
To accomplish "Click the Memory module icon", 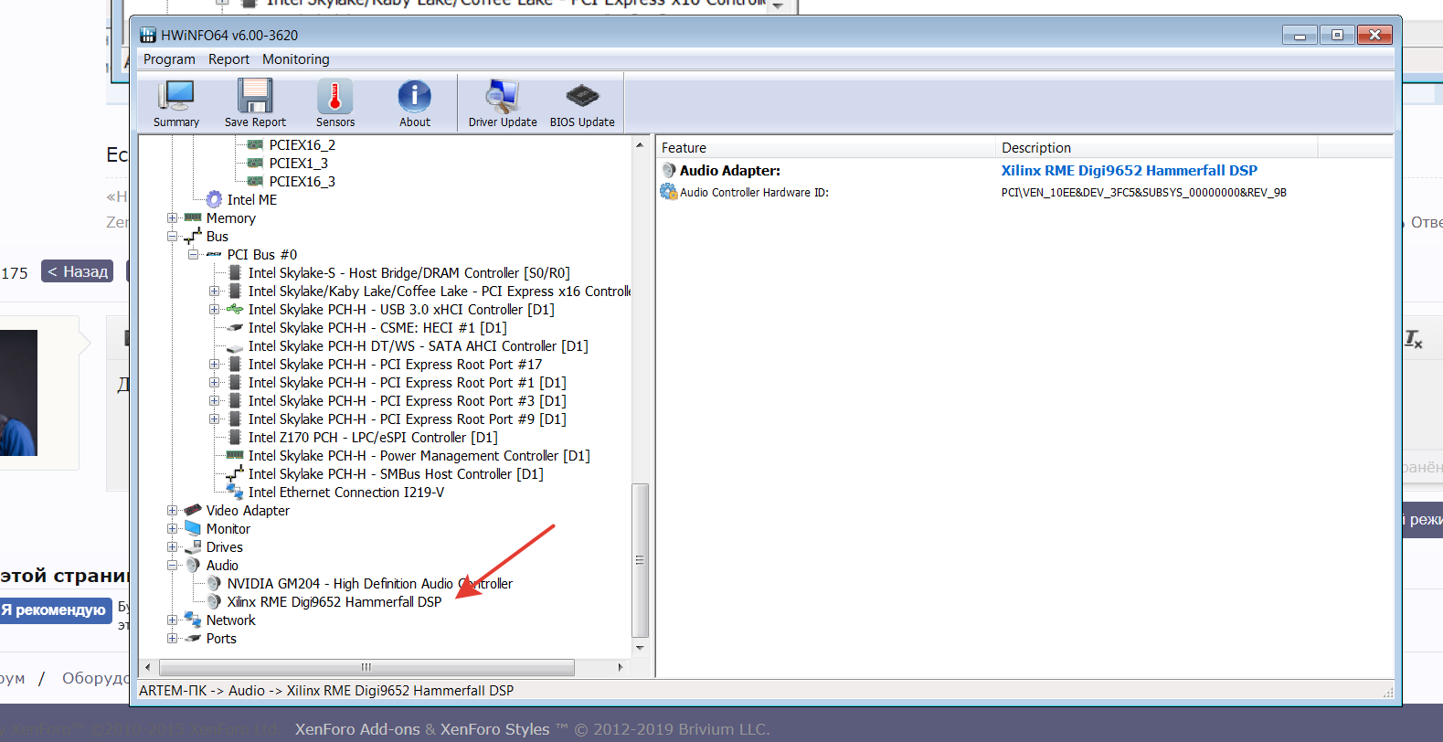I will click(x=192, y=217).
